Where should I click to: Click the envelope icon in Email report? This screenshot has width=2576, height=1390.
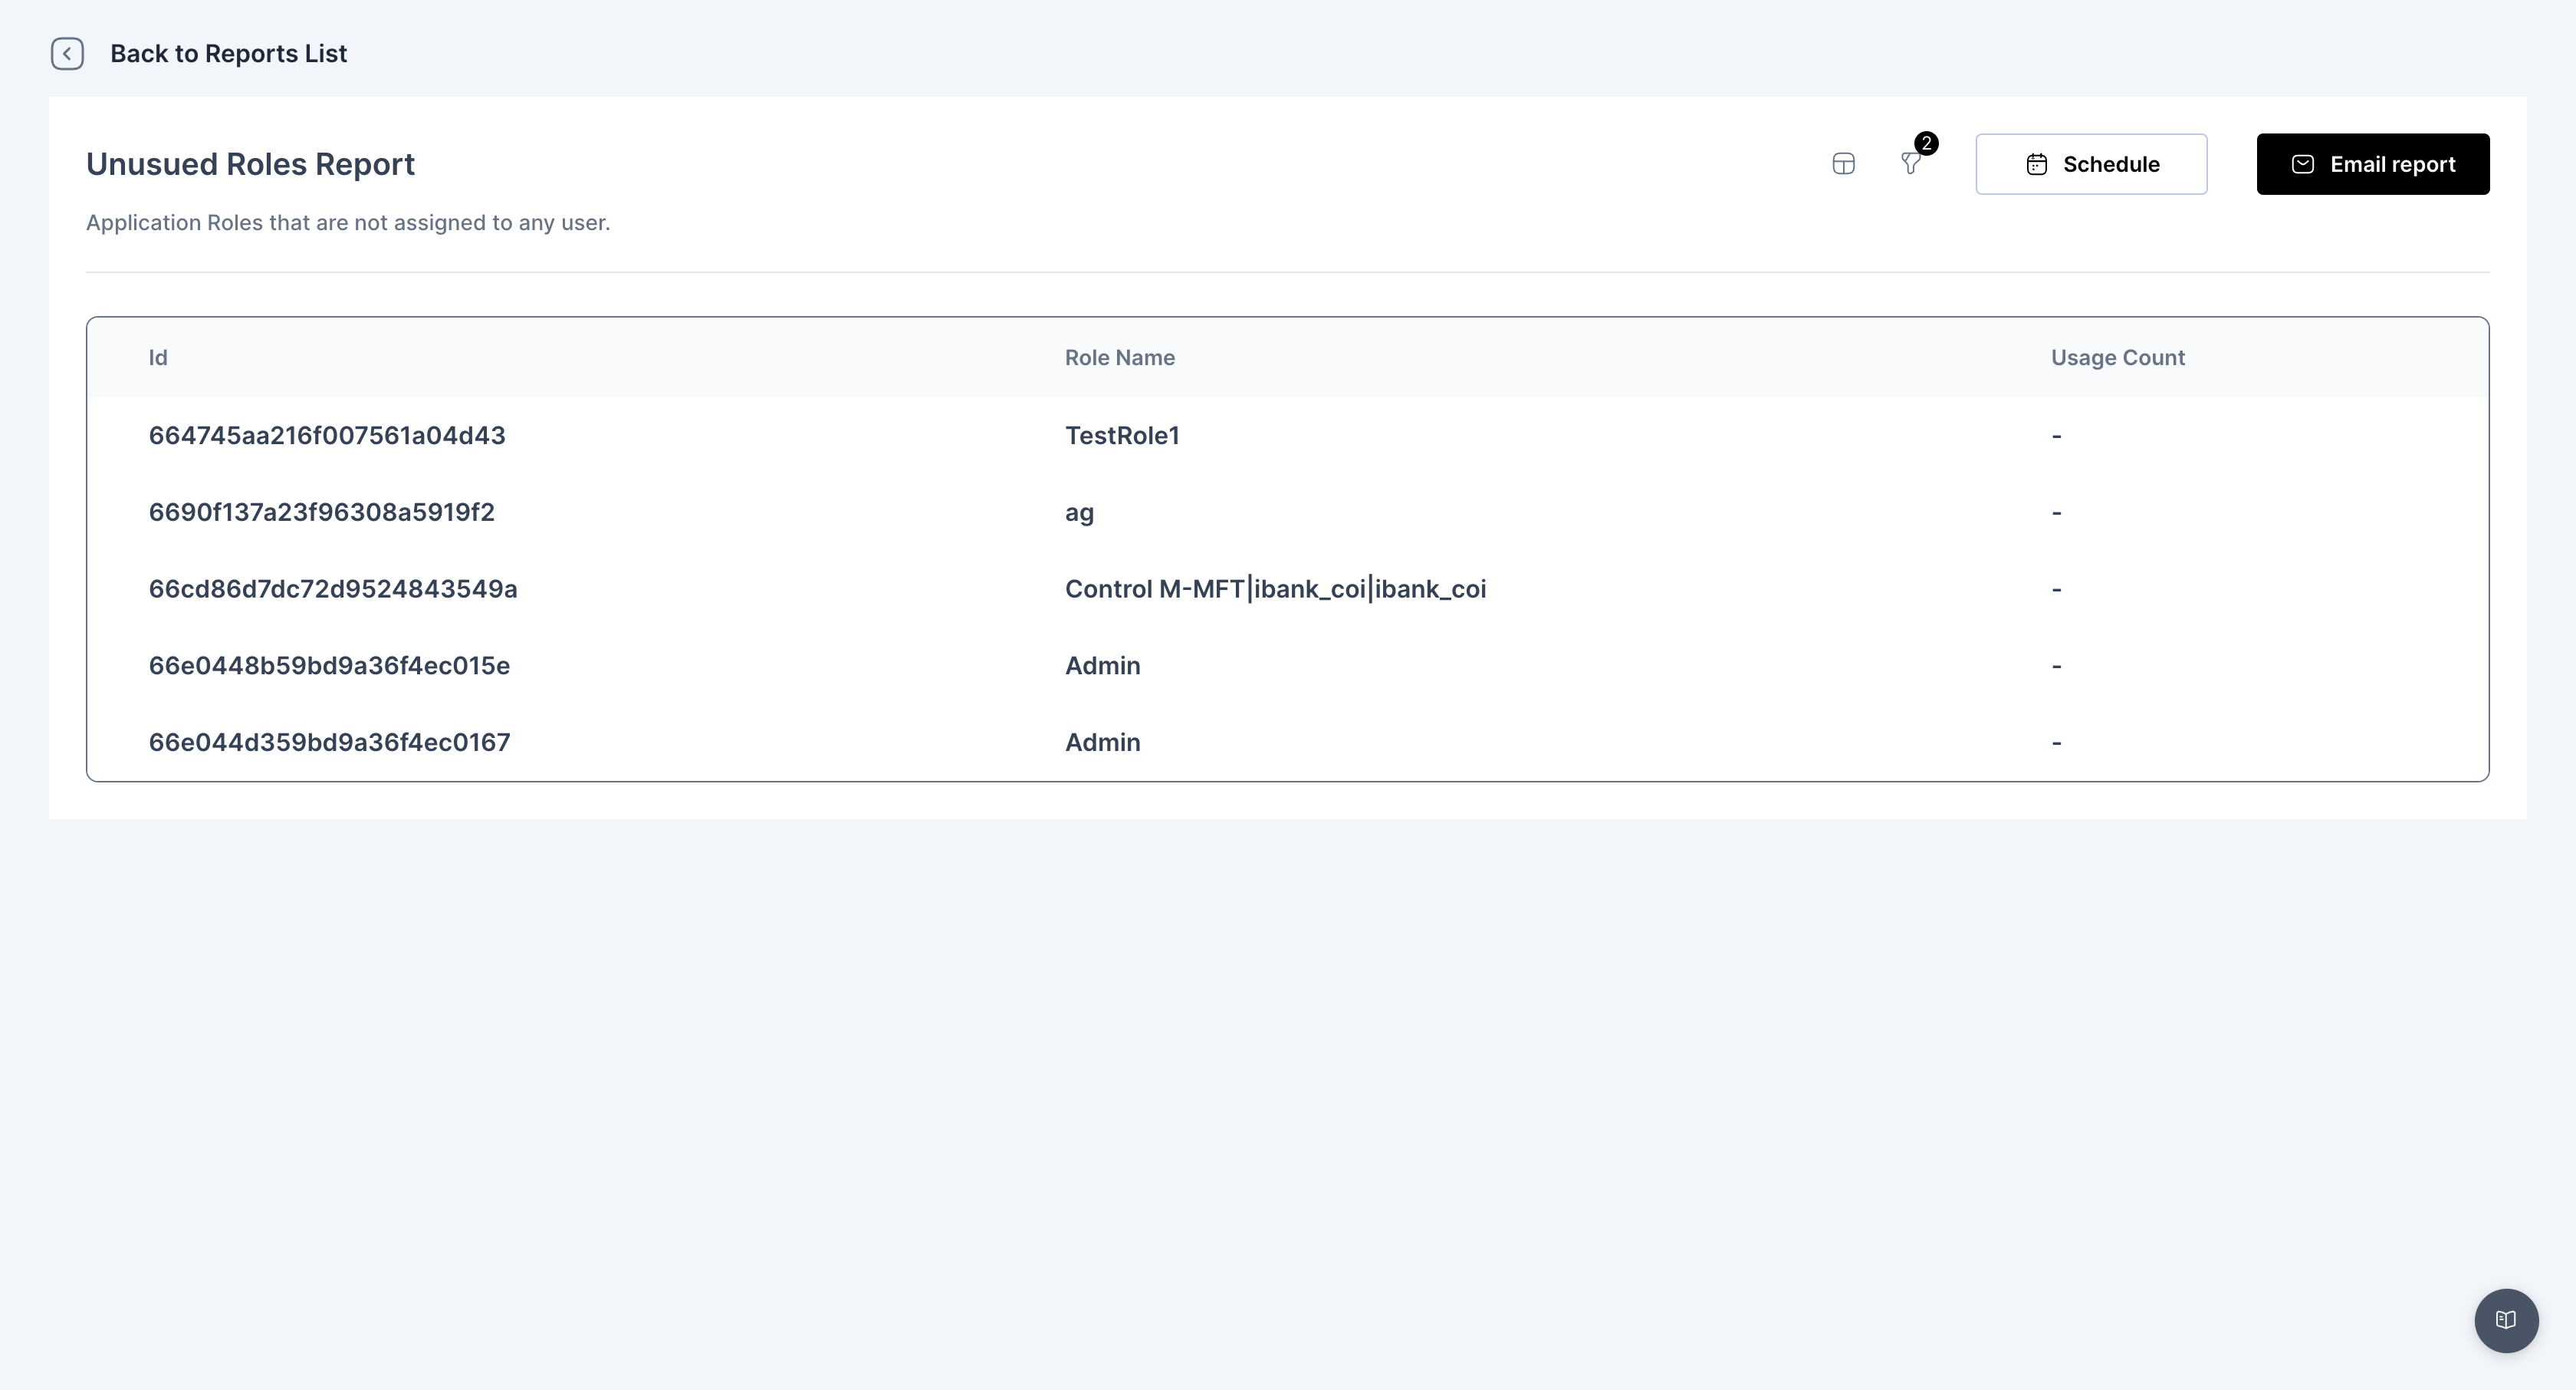[x=2303, y=165]
